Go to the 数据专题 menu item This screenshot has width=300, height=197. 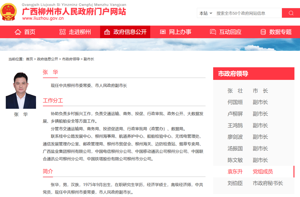[280, 32]
